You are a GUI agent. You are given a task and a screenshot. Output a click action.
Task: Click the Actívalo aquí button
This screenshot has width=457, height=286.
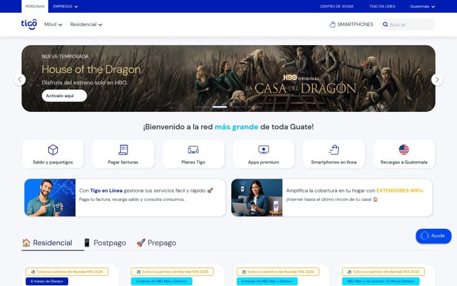click(64, 96)
